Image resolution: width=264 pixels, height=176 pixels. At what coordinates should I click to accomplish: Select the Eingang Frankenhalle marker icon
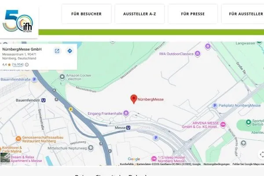tap(126, 113)
